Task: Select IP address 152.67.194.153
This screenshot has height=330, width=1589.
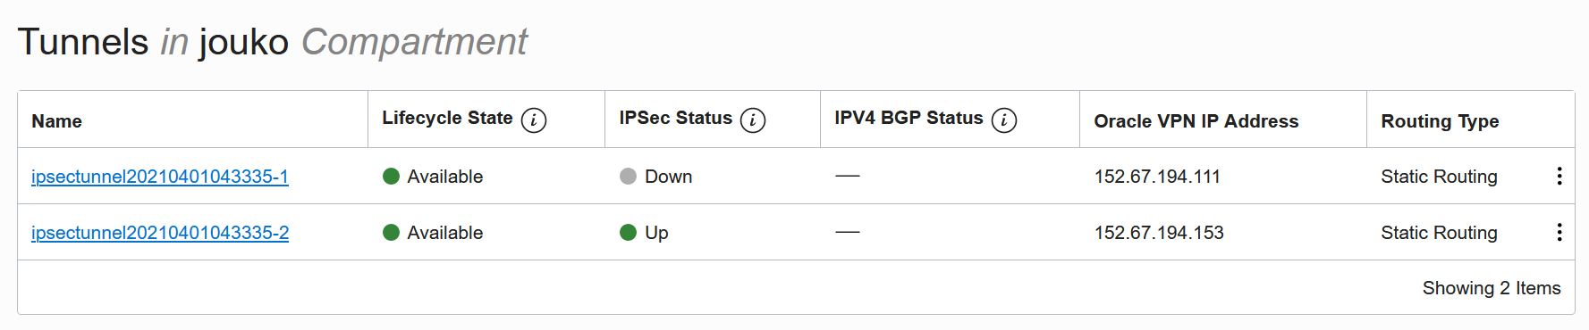Action: pyautogui.click(x=1159, y=233)
